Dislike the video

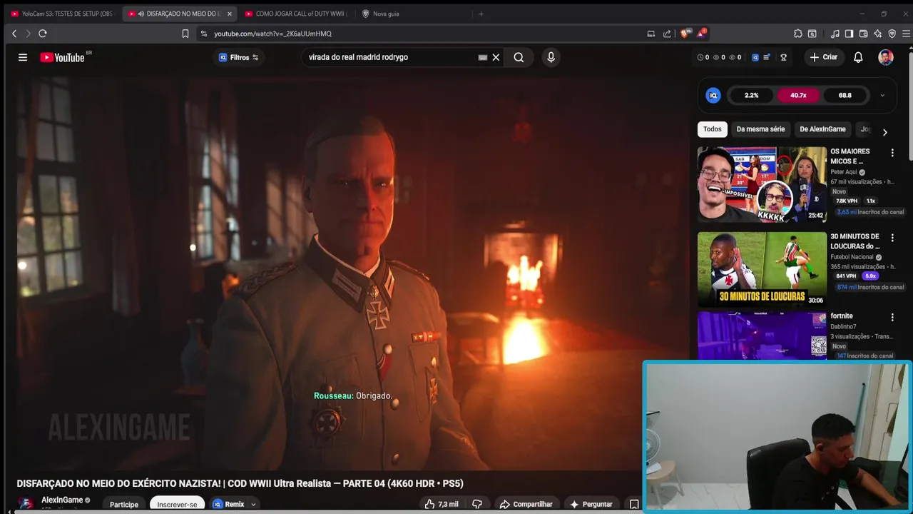tap(477, 504)
